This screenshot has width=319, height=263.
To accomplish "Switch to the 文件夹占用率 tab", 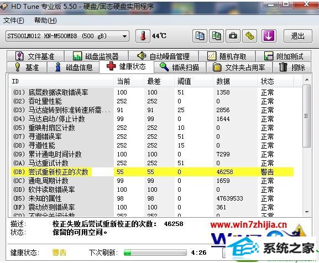I will click(239, 67).
